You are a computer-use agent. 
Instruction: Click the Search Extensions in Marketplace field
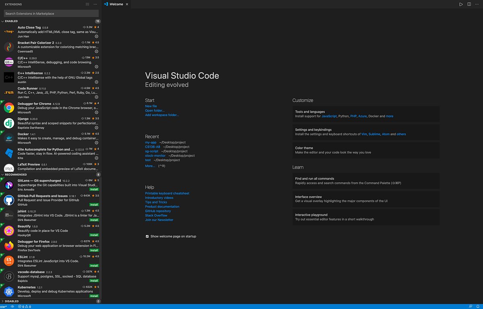click(51, 13)
